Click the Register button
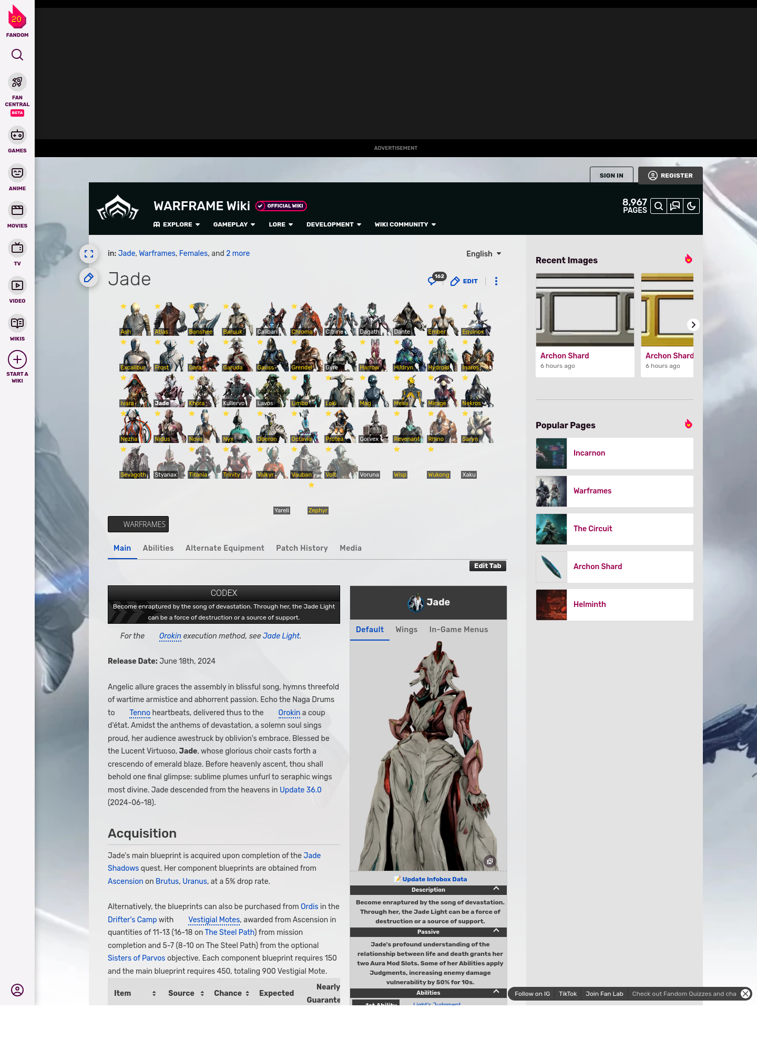The image size is (757, 1051). (x=670, y=176)
